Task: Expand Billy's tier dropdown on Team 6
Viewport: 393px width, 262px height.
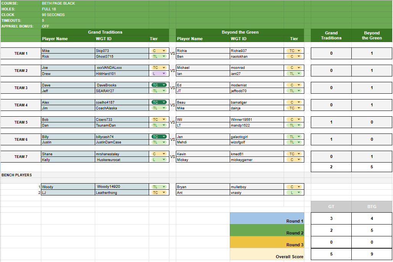Action: point(164,137)
